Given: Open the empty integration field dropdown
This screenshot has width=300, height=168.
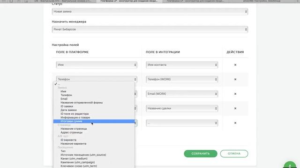Looking at the screenshot, I should point(182,123).
